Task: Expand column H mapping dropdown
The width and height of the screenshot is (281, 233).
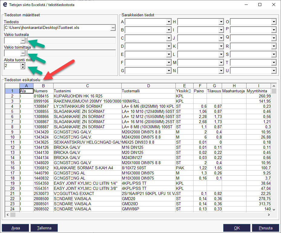Action: (x=221, y=22)
